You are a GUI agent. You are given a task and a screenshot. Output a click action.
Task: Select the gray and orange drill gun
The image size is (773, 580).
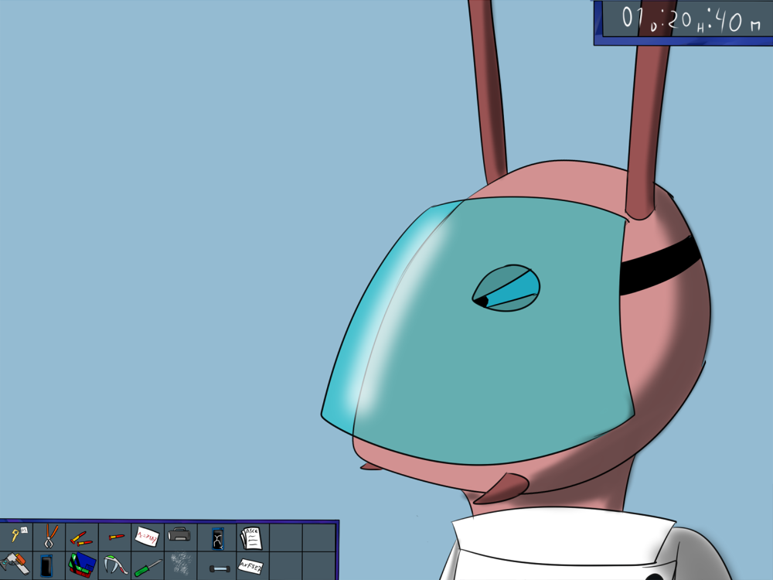[x=15, y=564]
